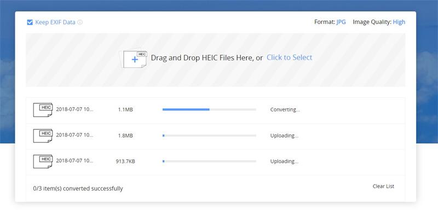The image size is (438, 218).
Task: Open the EXIF data info icon
Action: tap(80, 22)
